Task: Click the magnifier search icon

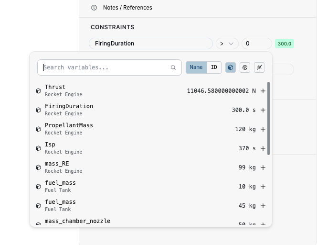Action: point(173,67)
